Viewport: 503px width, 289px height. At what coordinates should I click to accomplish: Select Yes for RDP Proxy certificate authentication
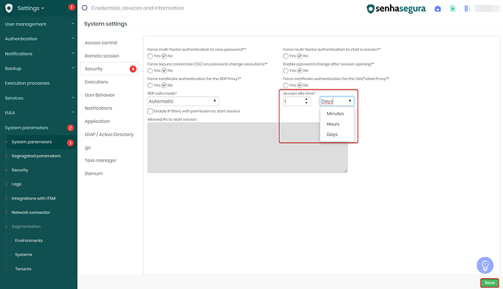[x=150, y=86]
